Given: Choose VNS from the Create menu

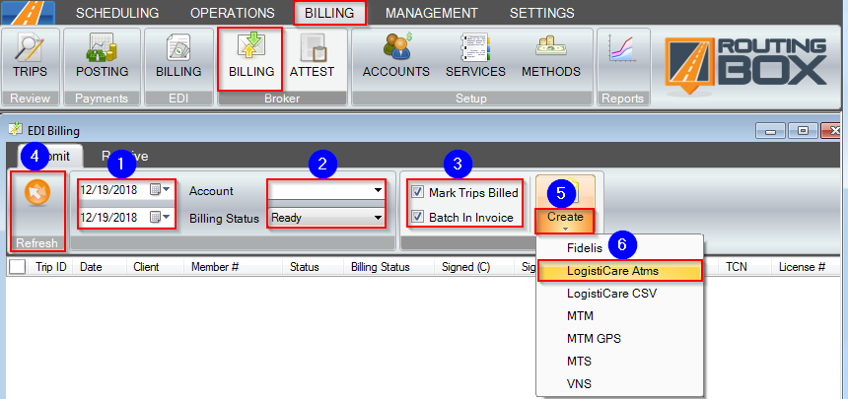Looking at the screenshot, I should (620, 384).
